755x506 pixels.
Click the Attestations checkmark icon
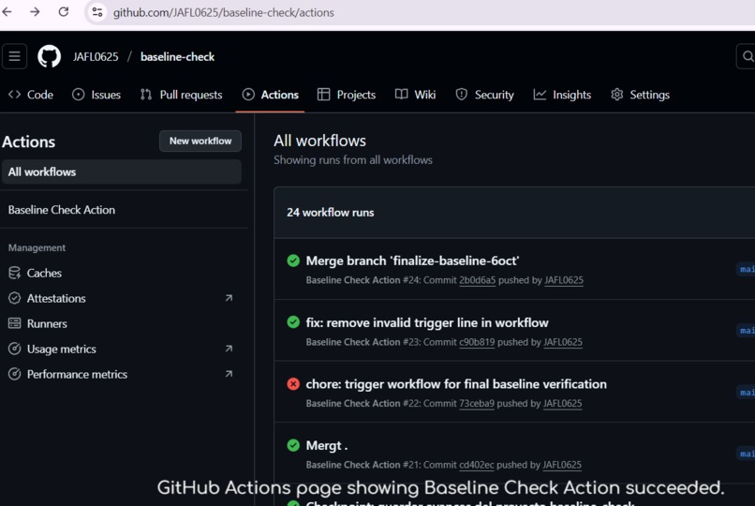coord(14,299)
